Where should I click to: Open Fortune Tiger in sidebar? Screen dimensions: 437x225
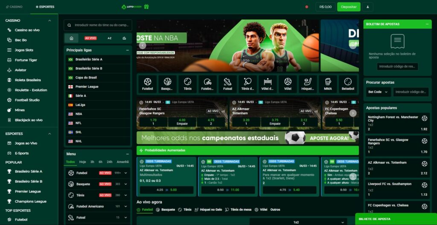(26, 60)
